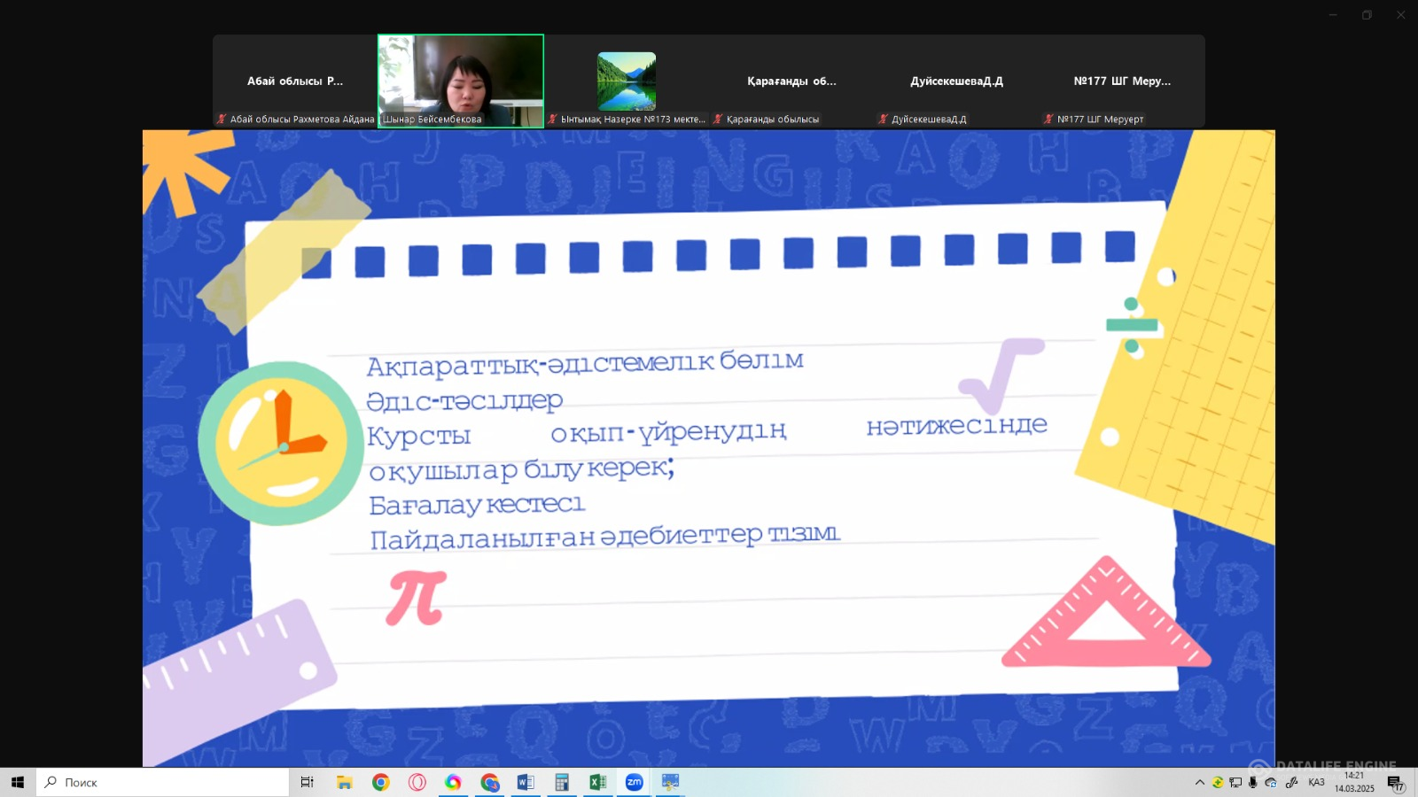Open the notification center
Image resolution: width=1418 pixels, height=797 pixels.
(x=1395, y=782)
